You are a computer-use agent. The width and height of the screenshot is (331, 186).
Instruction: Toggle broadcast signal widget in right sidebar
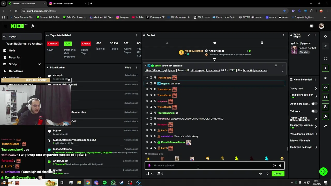326,97
